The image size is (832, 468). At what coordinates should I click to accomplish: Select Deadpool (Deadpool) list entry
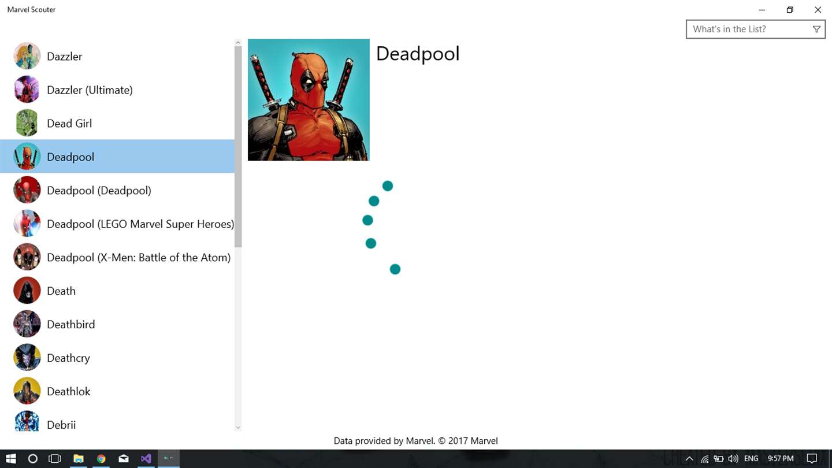(x=117, y=190)
